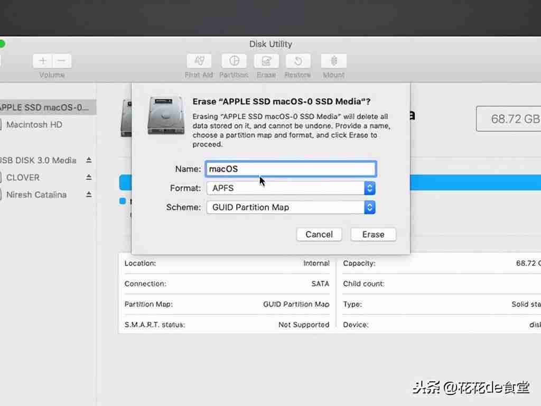The image size is (541, 406).
Task: Eject the Niresh Catalina volume
Action: tap(89, 195)
